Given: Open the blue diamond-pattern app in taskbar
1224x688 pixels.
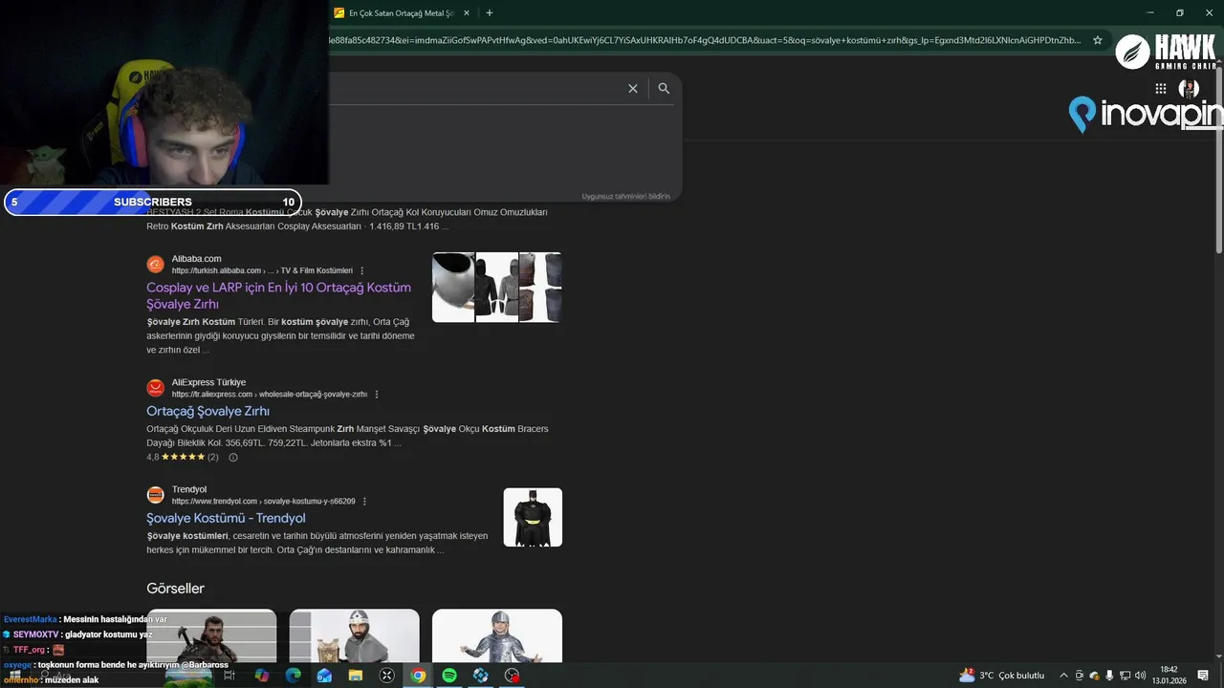Looking at the screenshot, I should [481, 676].
